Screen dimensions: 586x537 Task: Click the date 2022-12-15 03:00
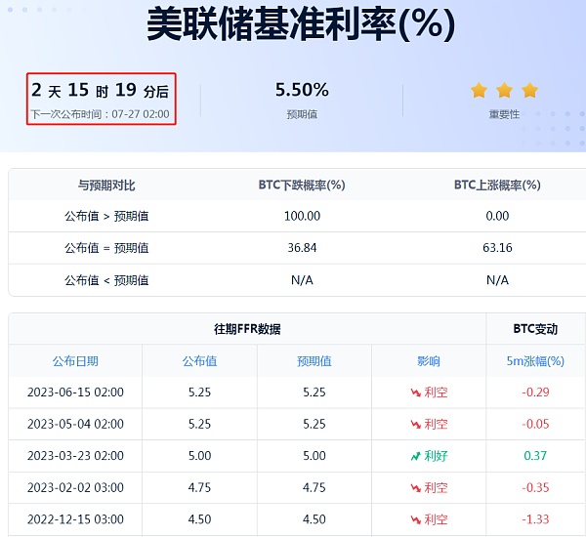pos(75,519)
